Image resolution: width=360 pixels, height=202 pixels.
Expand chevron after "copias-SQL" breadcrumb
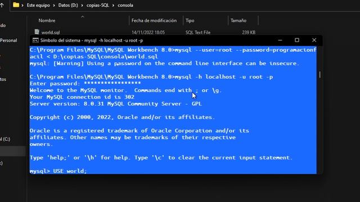click(x=113, y=5)
